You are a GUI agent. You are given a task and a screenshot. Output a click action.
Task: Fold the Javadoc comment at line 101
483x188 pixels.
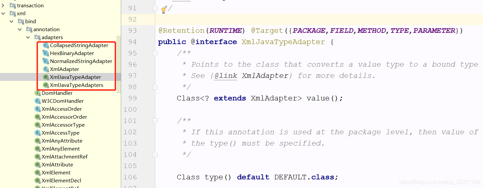155,121
